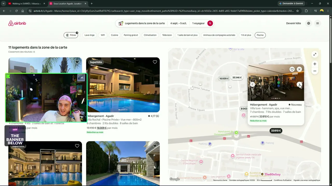Save the Villa Rochal listing with its heart
Image resolution: width=332 pixels, height=186 pixels.
pos(155,62)
